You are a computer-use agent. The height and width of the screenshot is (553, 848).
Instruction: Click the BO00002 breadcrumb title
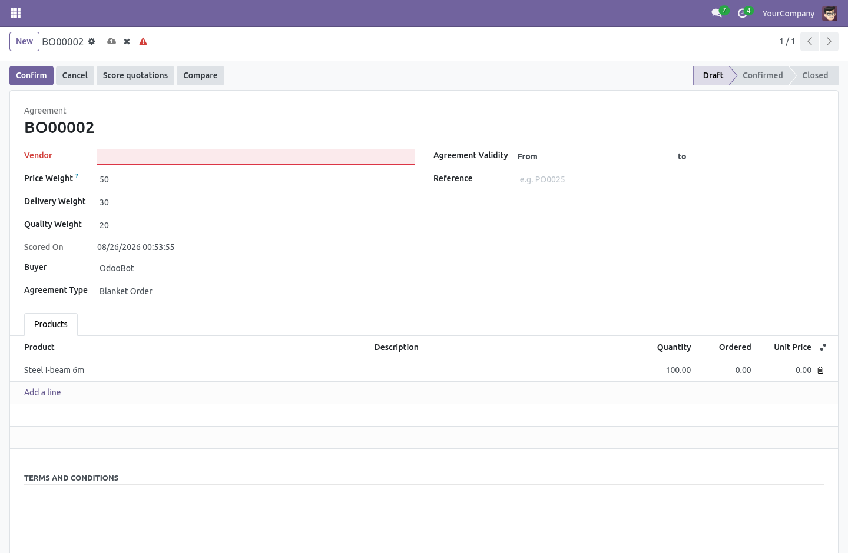pyautogui.click(x=62, y=42)
